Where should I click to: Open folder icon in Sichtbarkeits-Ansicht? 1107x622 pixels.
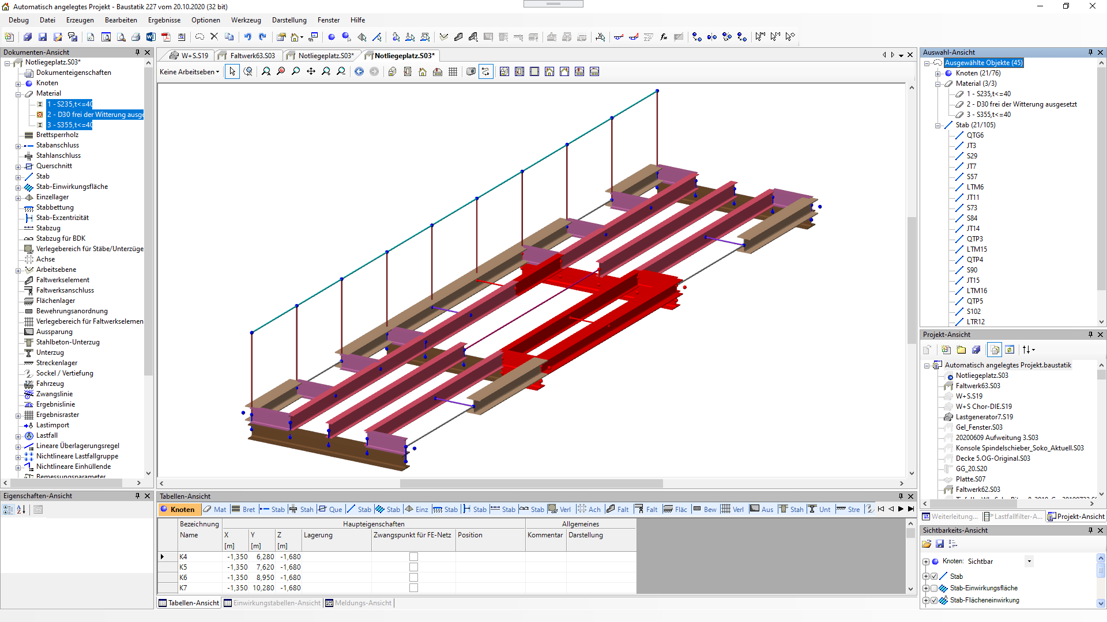(927, 544)
